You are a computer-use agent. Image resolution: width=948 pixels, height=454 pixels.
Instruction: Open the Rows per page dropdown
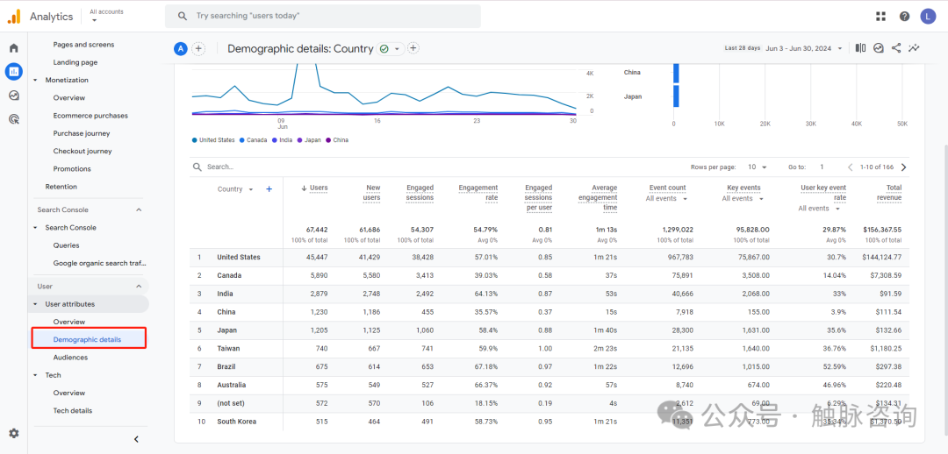757,167
